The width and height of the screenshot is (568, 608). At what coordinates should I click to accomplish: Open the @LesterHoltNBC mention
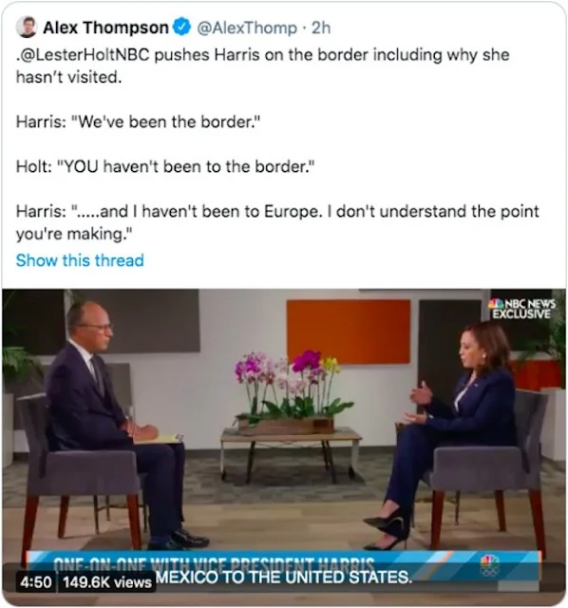tap(85, 55)
